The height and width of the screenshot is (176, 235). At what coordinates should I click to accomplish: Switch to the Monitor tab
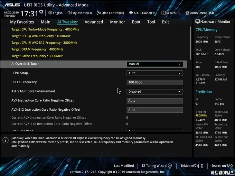point(117,22)
